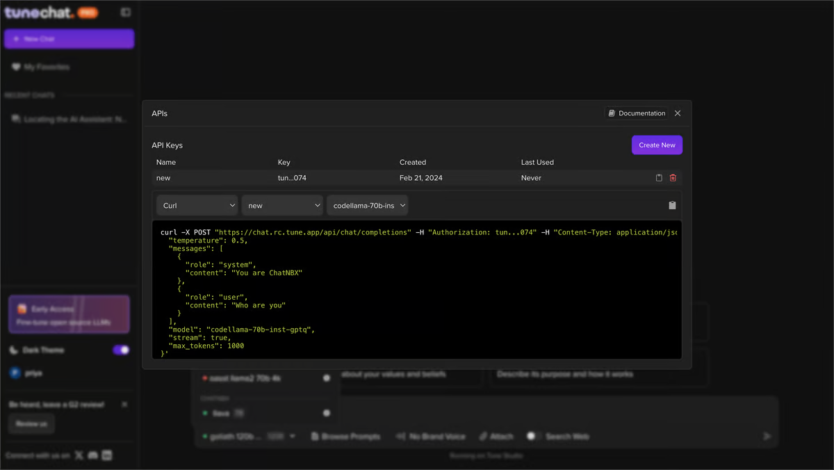834x470 pixels.
Task: Click the Review us button
Action: 31,423
